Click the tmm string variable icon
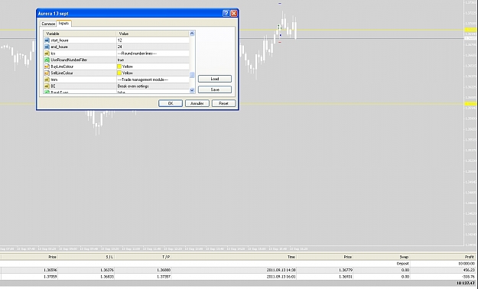This screenshot has width=478, height=289. click(x=47, y=80)
